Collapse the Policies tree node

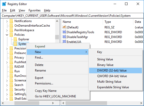coord(7,35)
